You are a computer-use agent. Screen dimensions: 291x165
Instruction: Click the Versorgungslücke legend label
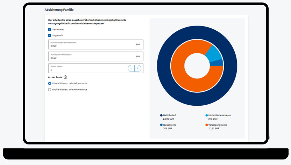(x=218, y=125)
